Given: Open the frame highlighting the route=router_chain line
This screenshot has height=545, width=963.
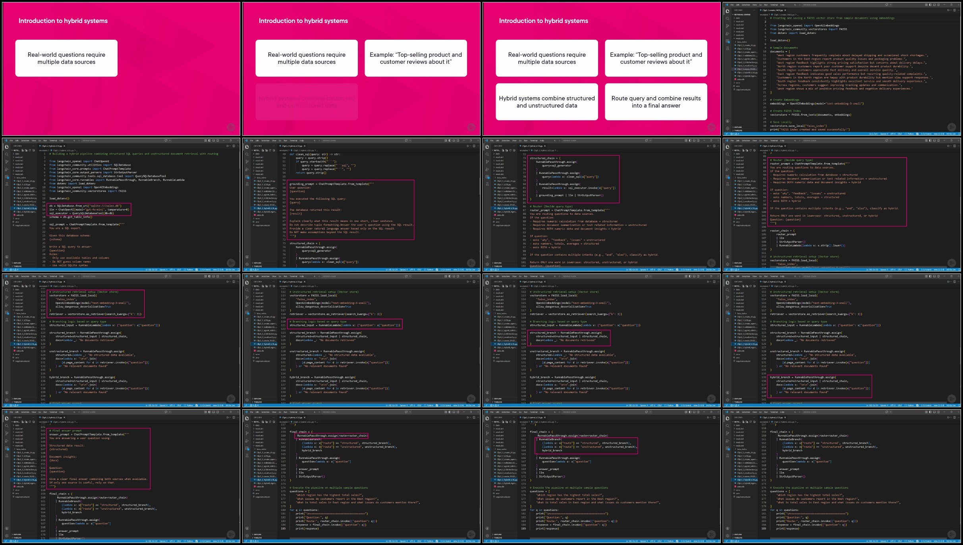Looking at the screenshot, I should pyautogui.click(x=361, y=476).
